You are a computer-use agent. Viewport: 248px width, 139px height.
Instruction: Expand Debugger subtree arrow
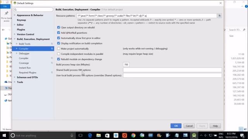click(17, 53)
